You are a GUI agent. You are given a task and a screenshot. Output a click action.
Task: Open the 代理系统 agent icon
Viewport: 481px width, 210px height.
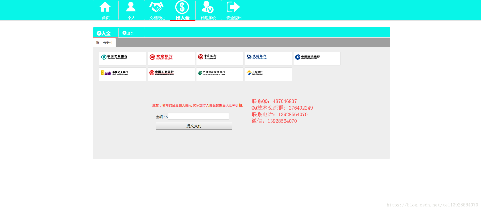(x=208, y=7)
